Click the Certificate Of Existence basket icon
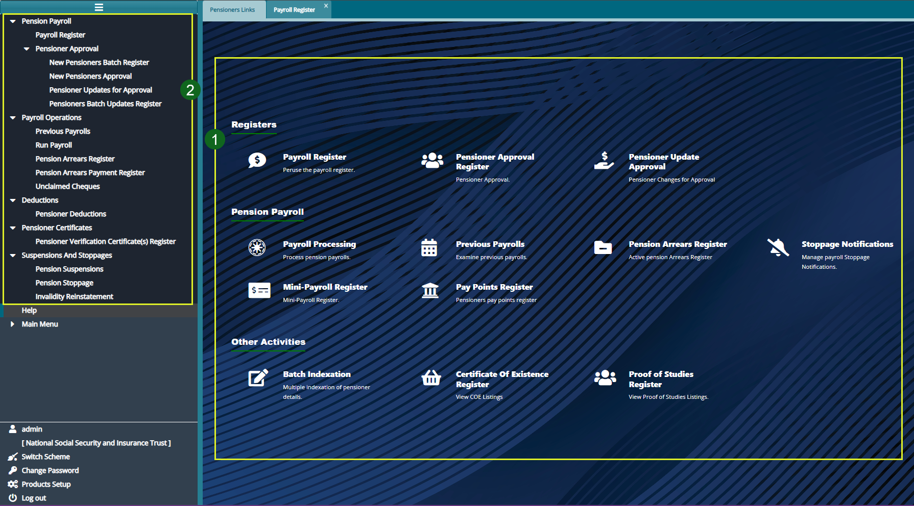 (x=431, y=377)
